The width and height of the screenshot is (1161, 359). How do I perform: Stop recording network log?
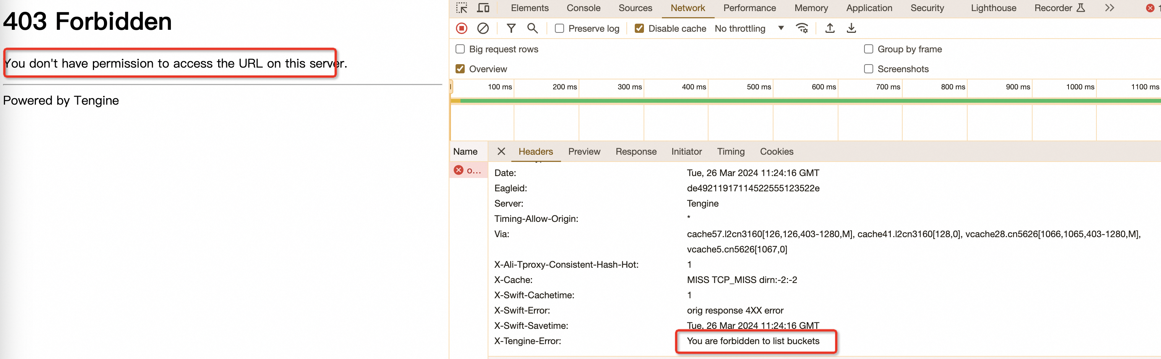(462, 28)
